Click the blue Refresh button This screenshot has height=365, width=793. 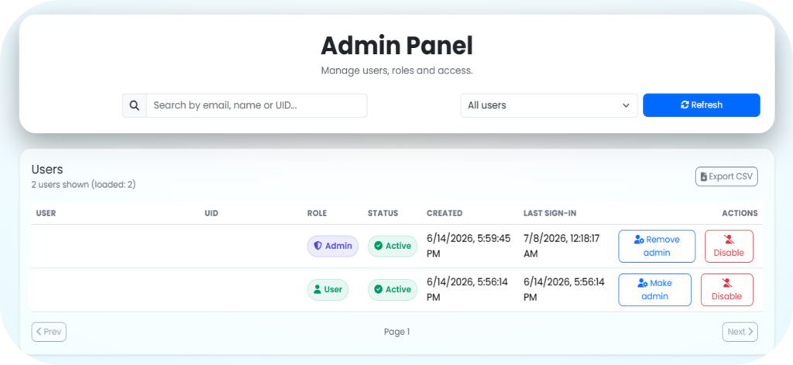(701, 105)
